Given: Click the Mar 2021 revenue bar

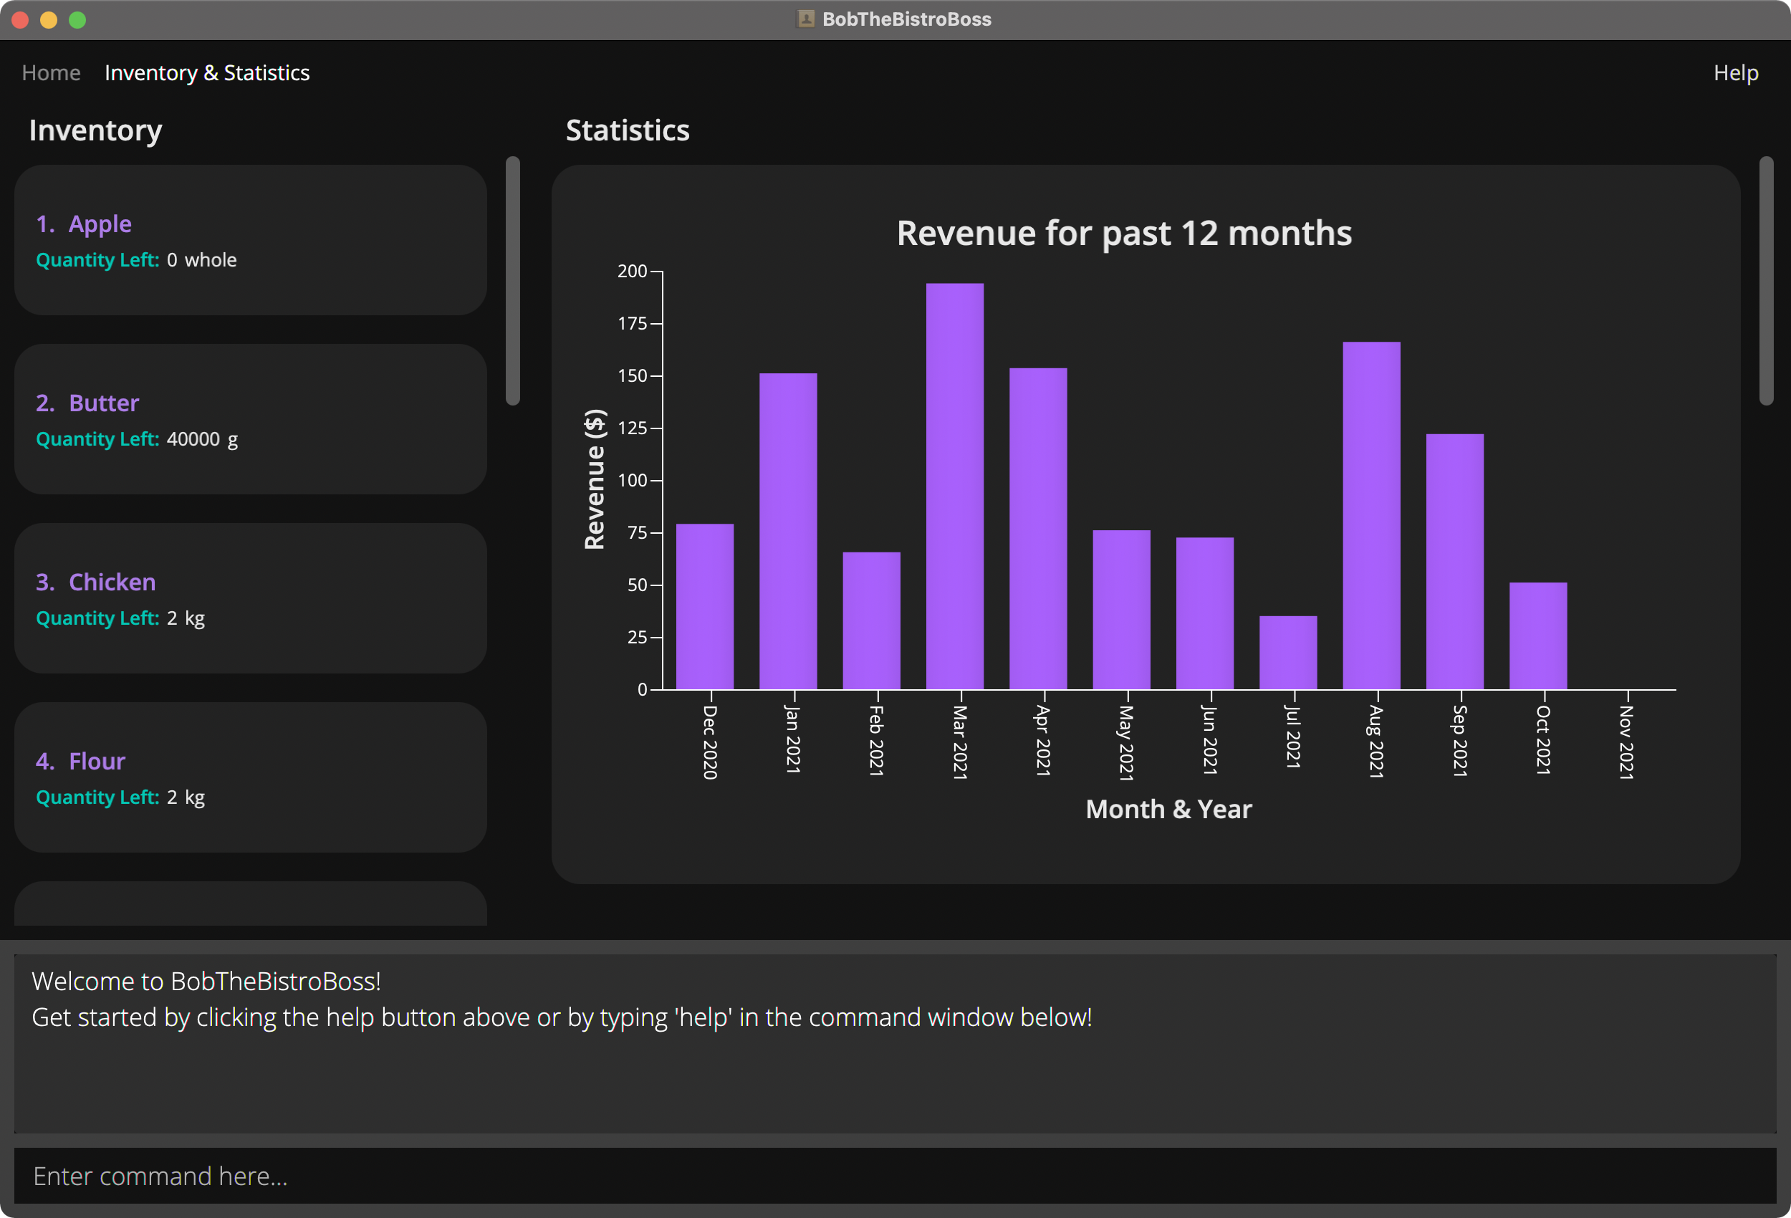Looking at the screenshot, I should [x=957, y=486].
